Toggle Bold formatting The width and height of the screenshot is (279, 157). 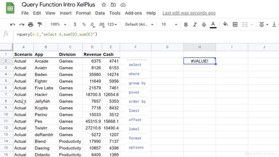click(x=186, y=24)
